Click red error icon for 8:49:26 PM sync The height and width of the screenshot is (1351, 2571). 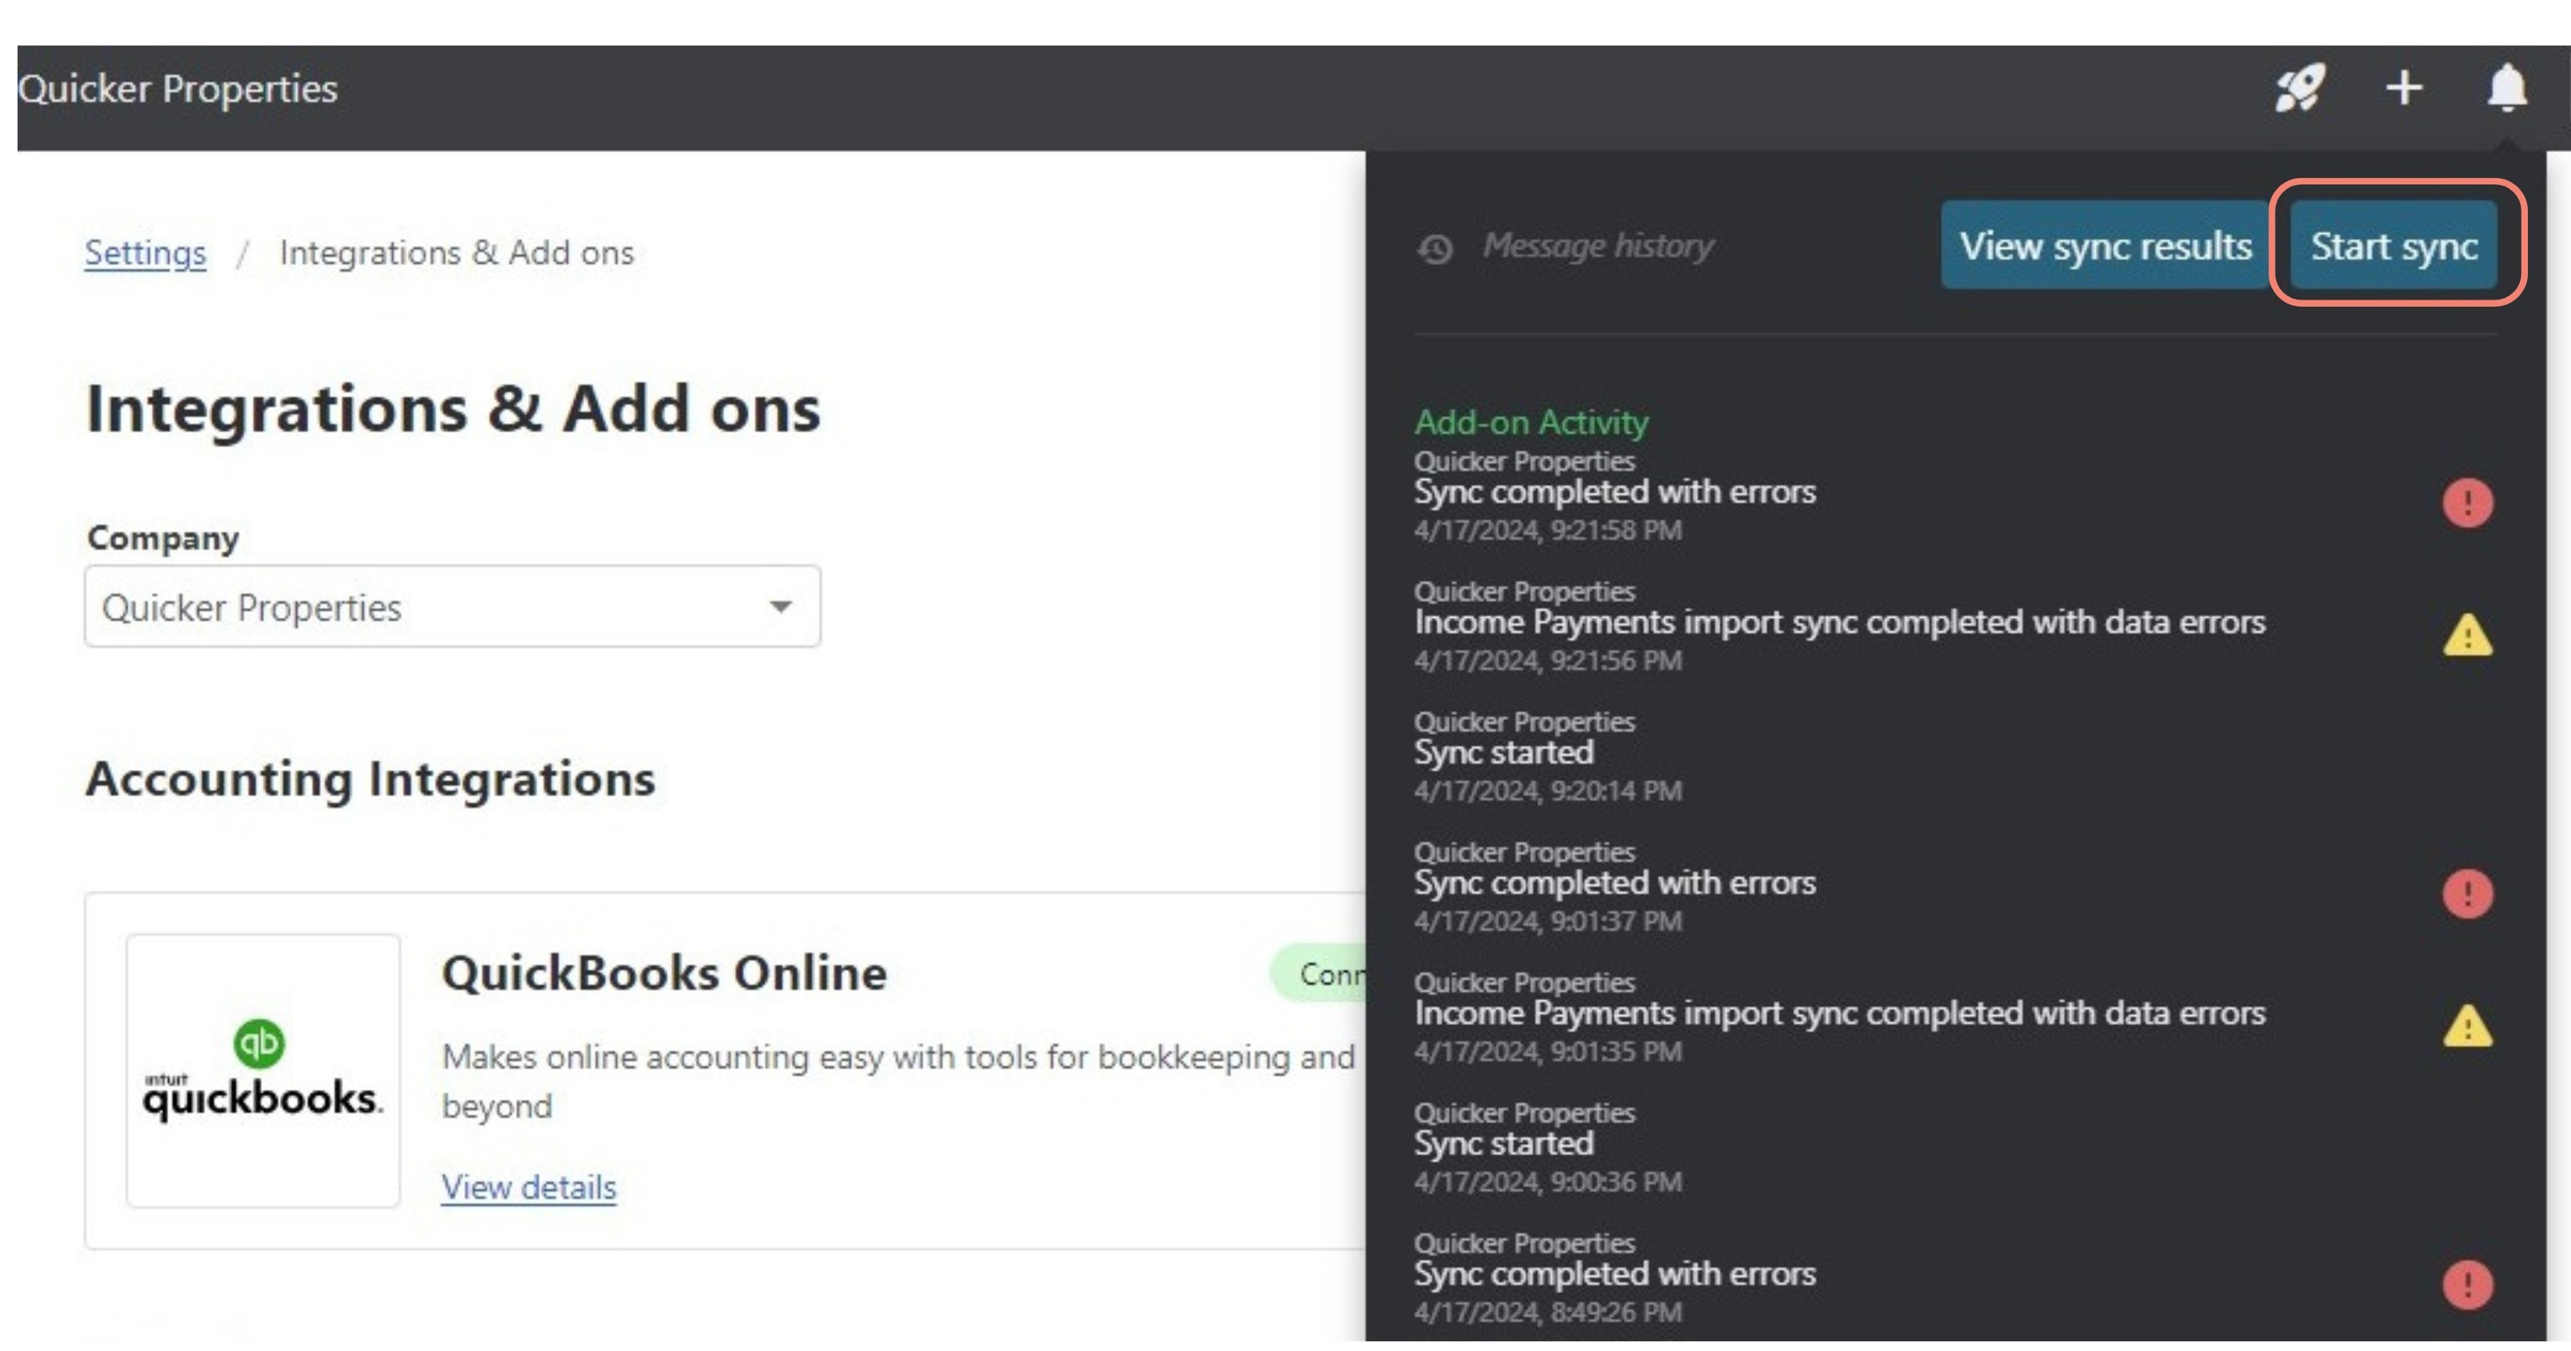click(2467, 1284)
